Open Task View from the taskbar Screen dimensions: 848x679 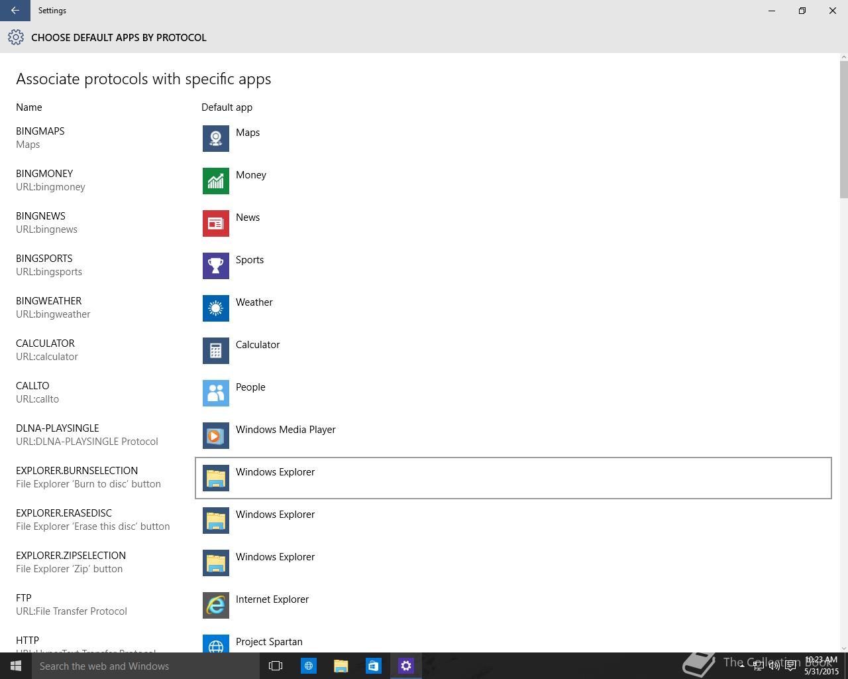coord(276,666)
